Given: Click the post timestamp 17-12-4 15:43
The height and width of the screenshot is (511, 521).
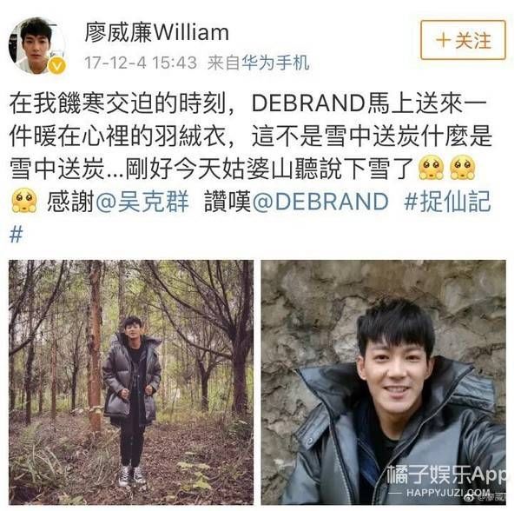Looking at the screenshot, I should point(141,63).
